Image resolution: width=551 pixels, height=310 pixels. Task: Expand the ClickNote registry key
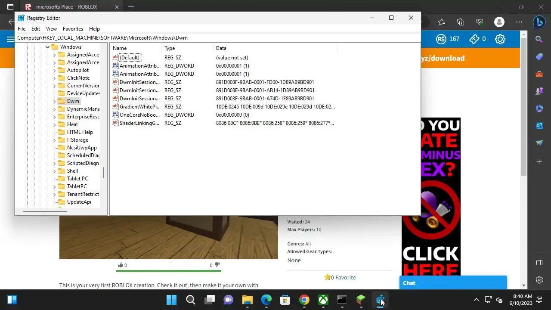pyautogui.click(x=55, y=78)
